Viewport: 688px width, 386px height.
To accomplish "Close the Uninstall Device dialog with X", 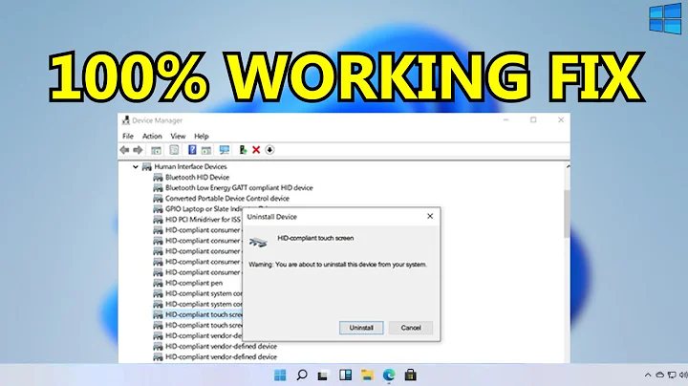I will pos(430,216).
